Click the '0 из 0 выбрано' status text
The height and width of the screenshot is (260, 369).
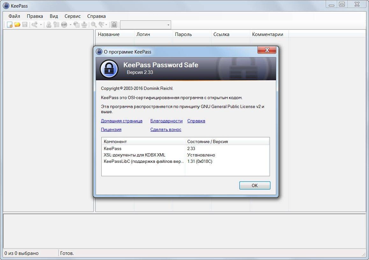(21, 253)
